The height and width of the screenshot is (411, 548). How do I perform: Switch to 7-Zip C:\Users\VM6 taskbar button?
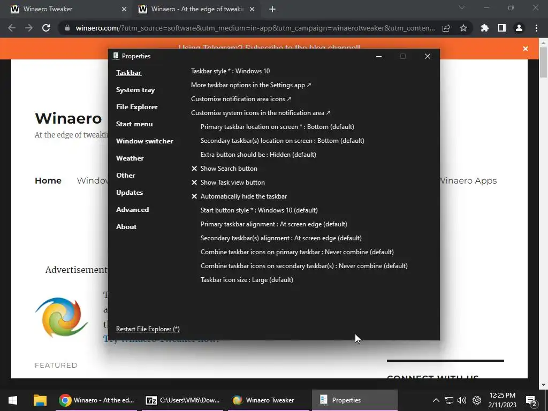(x=182, y=400)
